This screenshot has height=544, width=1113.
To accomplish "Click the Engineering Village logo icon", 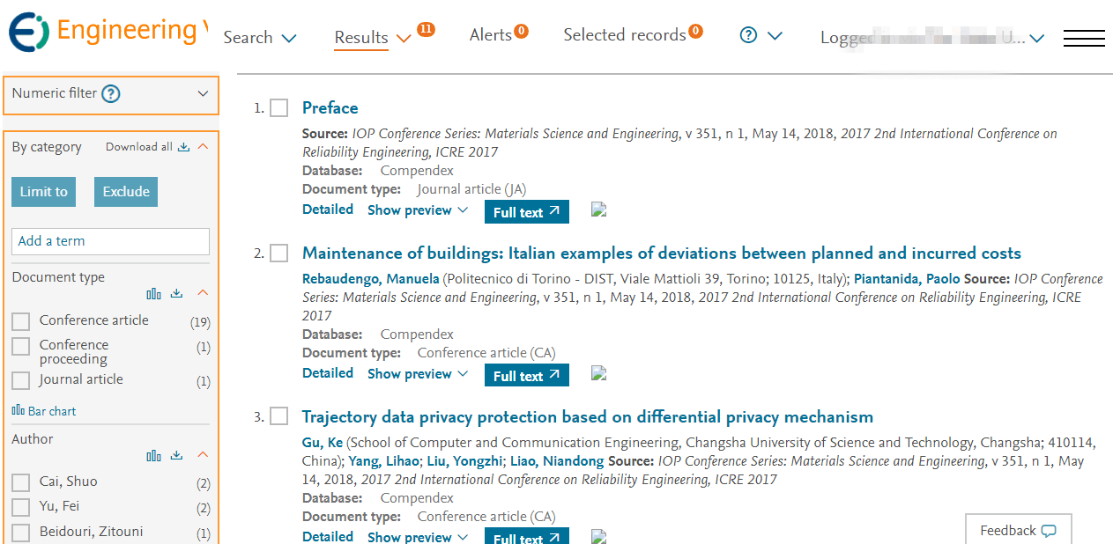I will 28,33.
